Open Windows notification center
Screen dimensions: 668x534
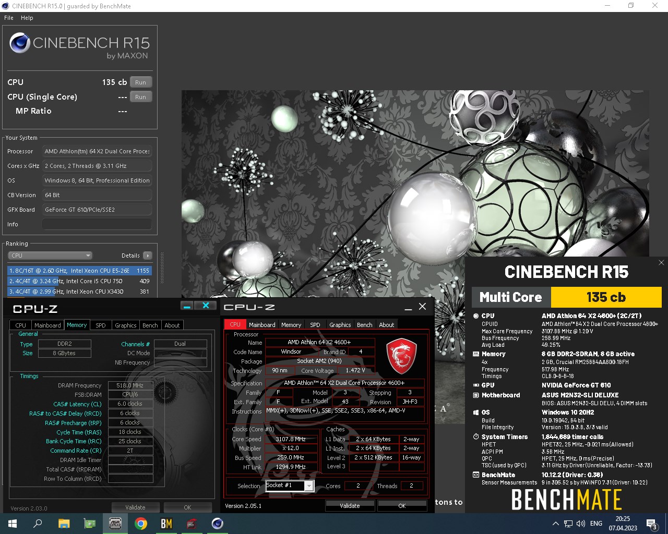(x=652, y=524)
